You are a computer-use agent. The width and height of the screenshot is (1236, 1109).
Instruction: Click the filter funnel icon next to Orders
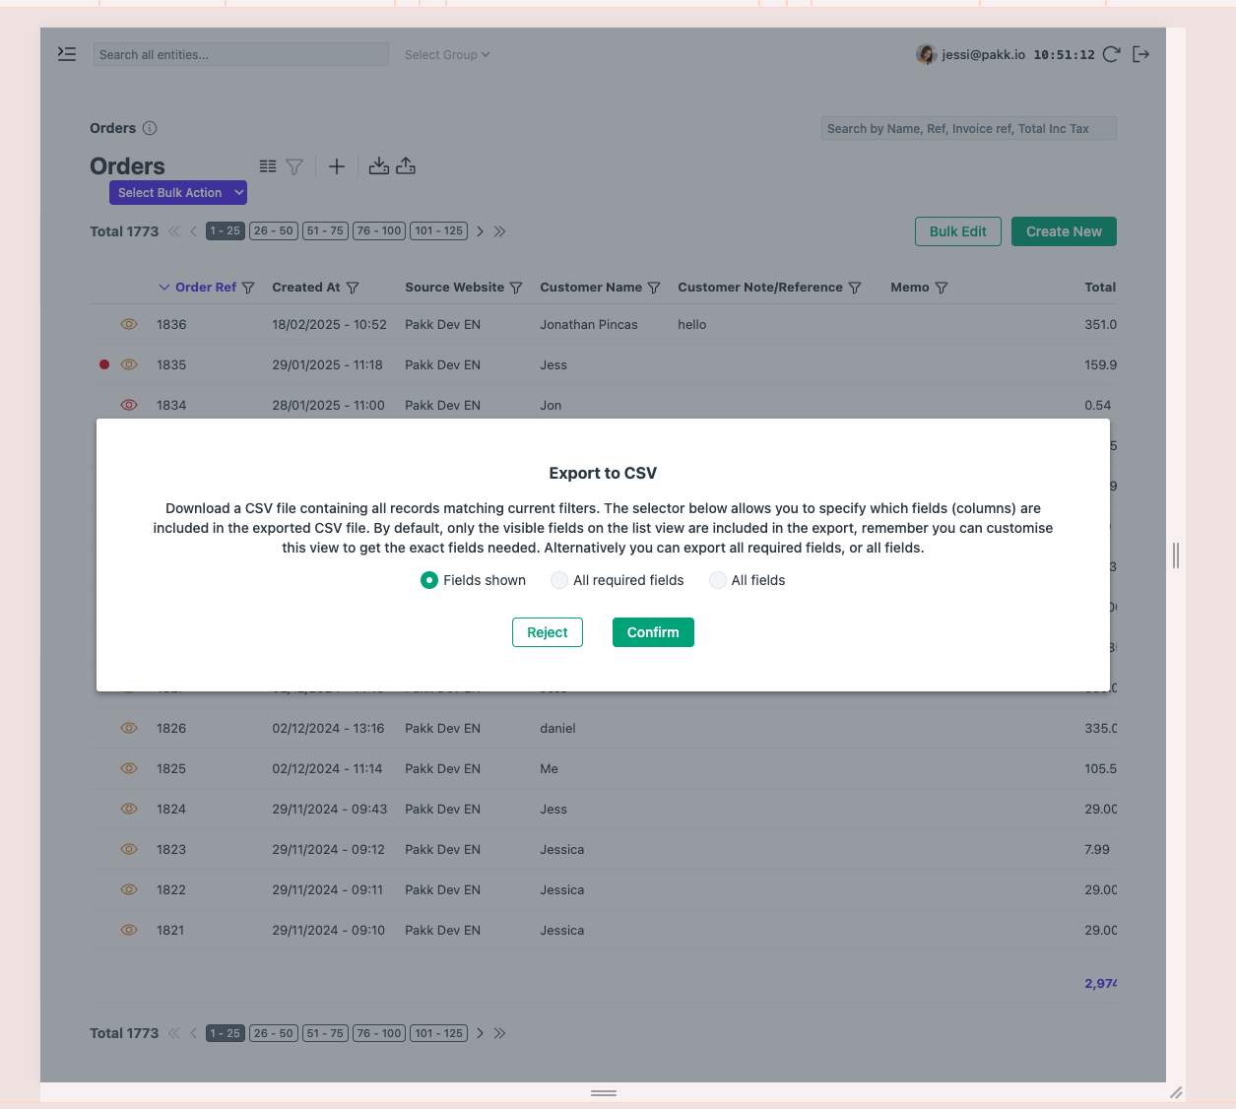click(x=293, y=165)
